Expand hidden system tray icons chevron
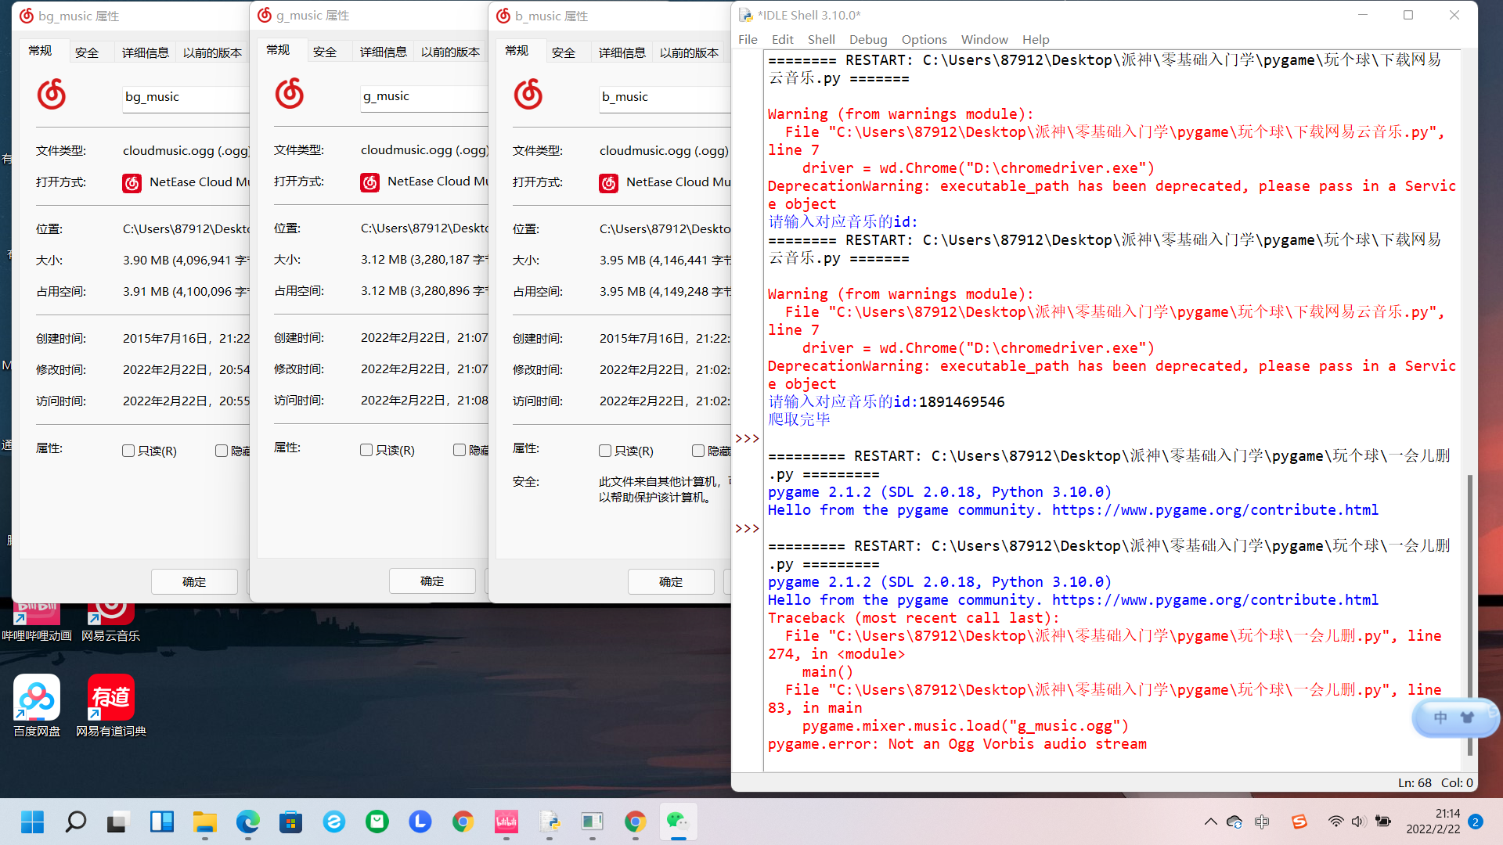The width and height of the screenshot is (1503, 845). pyautogui.click(x=1211, y=822)
